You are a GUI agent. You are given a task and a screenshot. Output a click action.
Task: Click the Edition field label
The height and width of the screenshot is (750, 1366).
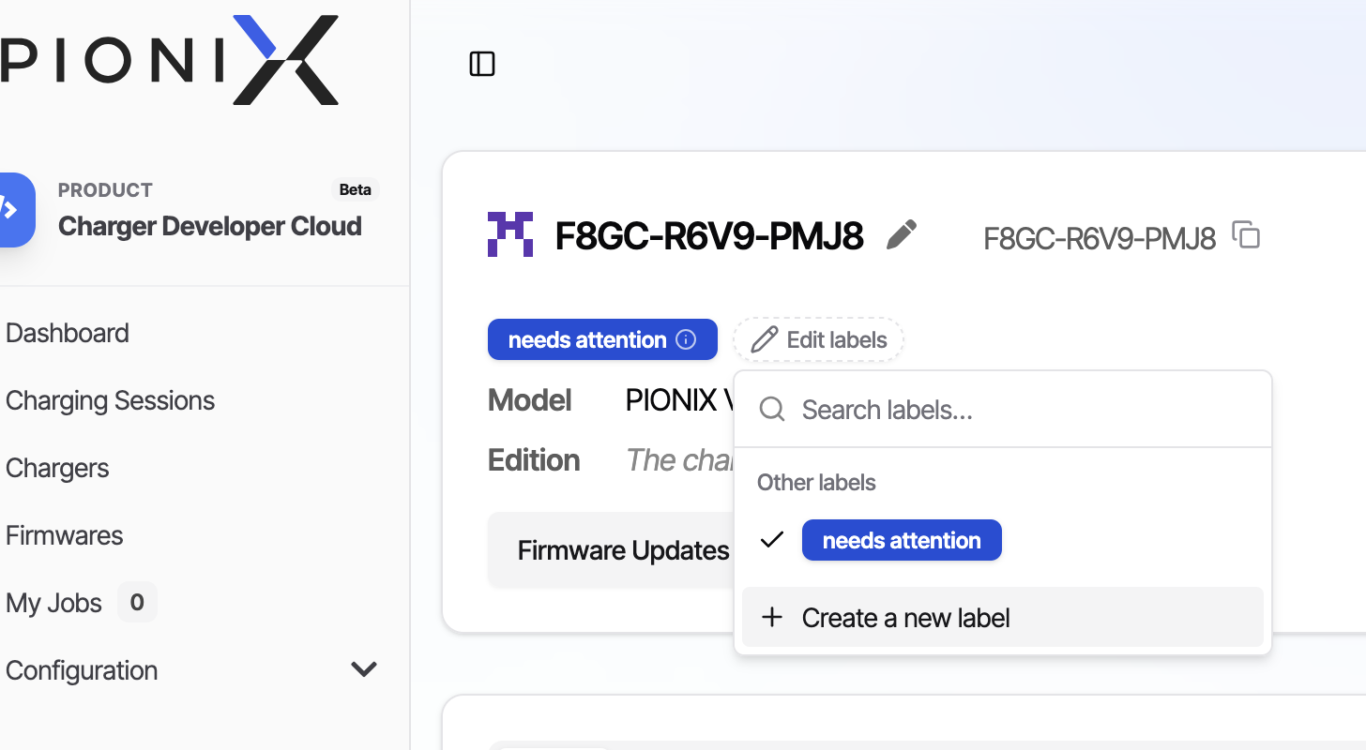534,460
